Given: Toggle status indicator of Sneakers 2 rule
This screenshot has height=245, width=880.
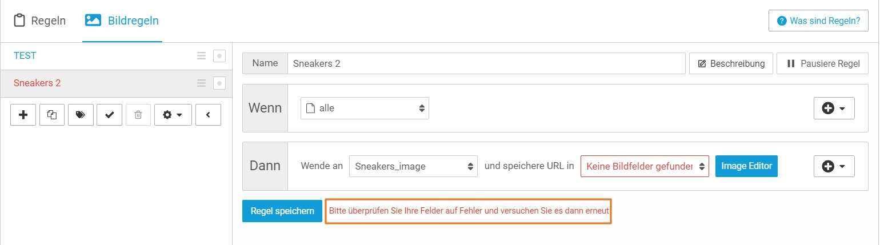Looking at the screenshot, I should click(219, 83).
